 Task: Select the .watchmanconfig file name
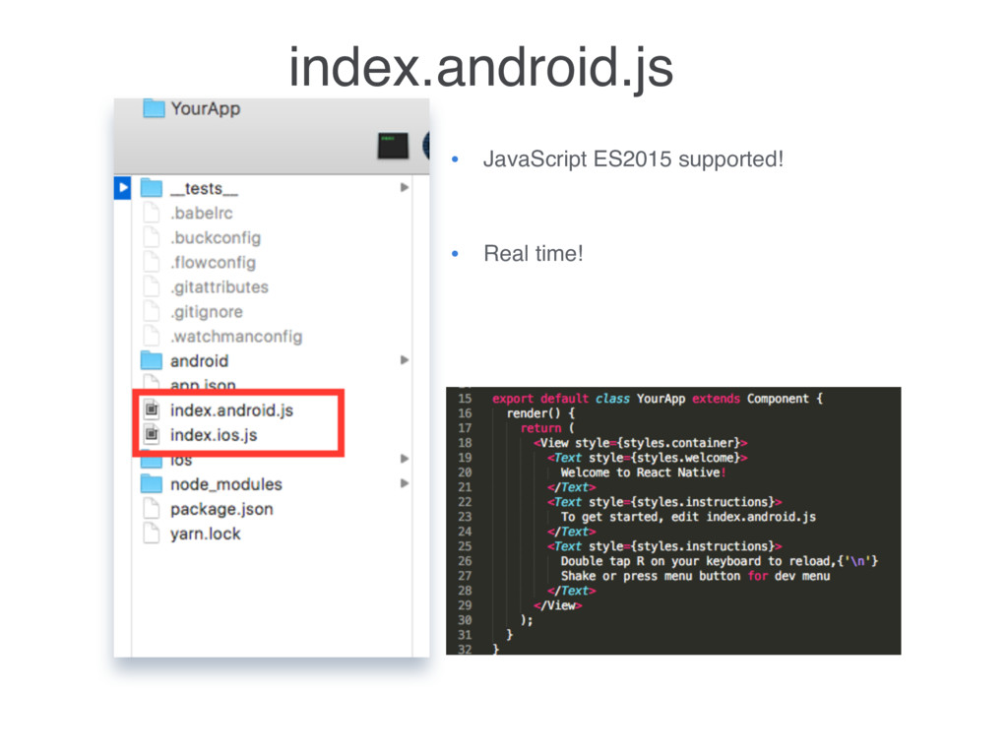[x=236, y=337]
